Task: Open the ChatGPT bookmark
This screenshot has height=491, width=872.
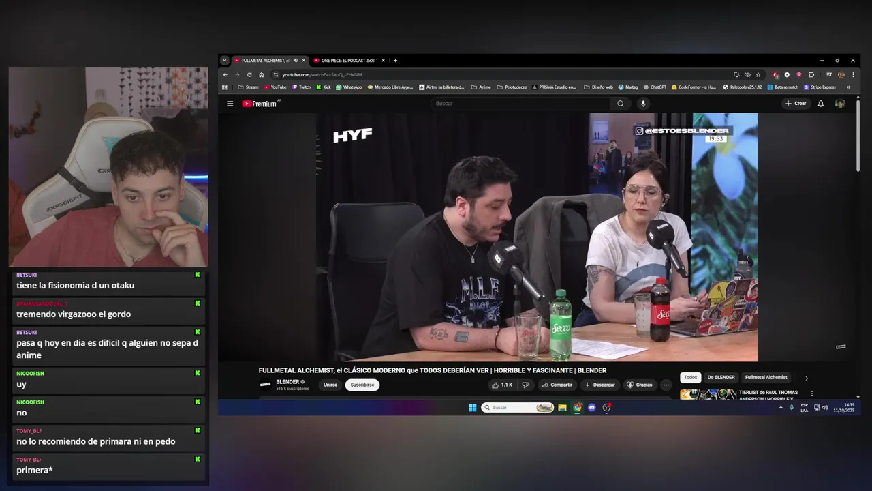Action: coord(654,87)
